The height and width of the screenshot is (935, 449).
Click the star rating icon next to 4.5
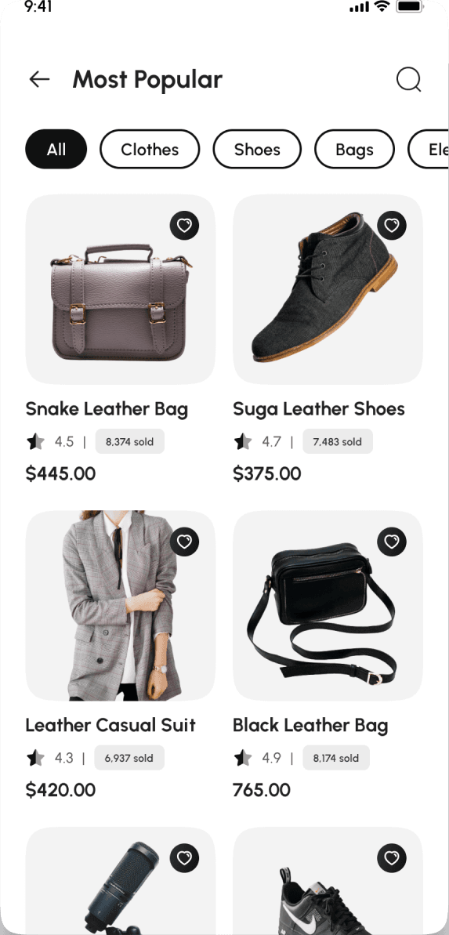click(x=35, y=442)
